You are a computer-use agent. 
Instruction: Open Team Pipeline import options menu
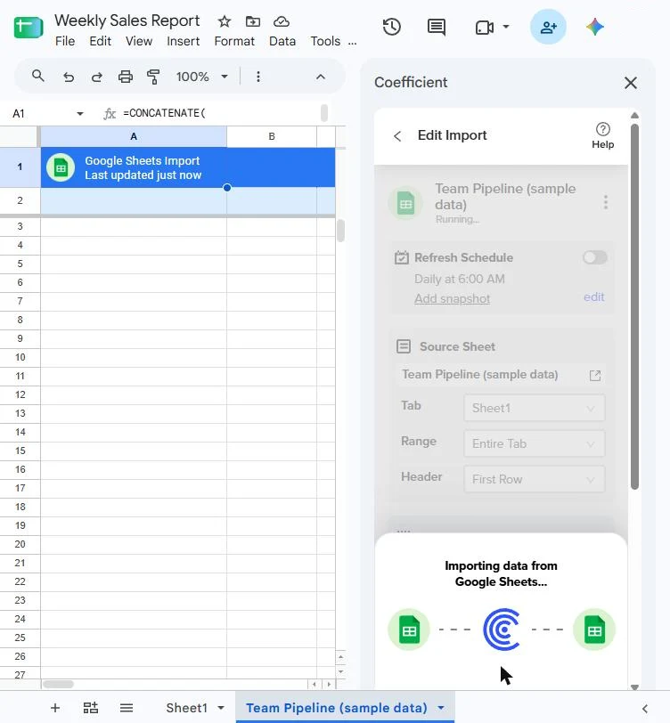(x=605, y=202)
